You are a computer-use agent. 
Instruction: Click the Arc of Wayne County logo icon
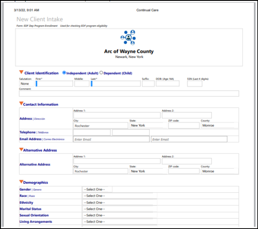(128, 38)
